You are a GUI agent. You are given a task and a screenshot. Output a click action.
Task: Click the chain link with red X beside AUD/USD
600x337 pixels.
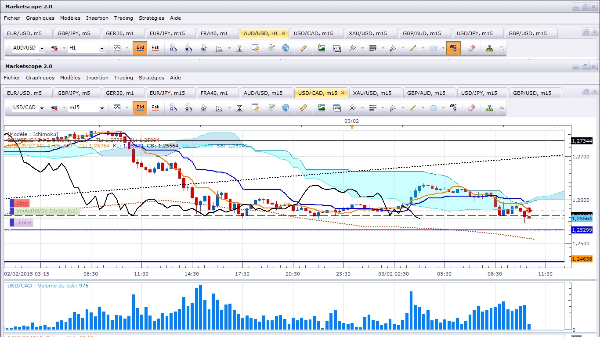55,48
